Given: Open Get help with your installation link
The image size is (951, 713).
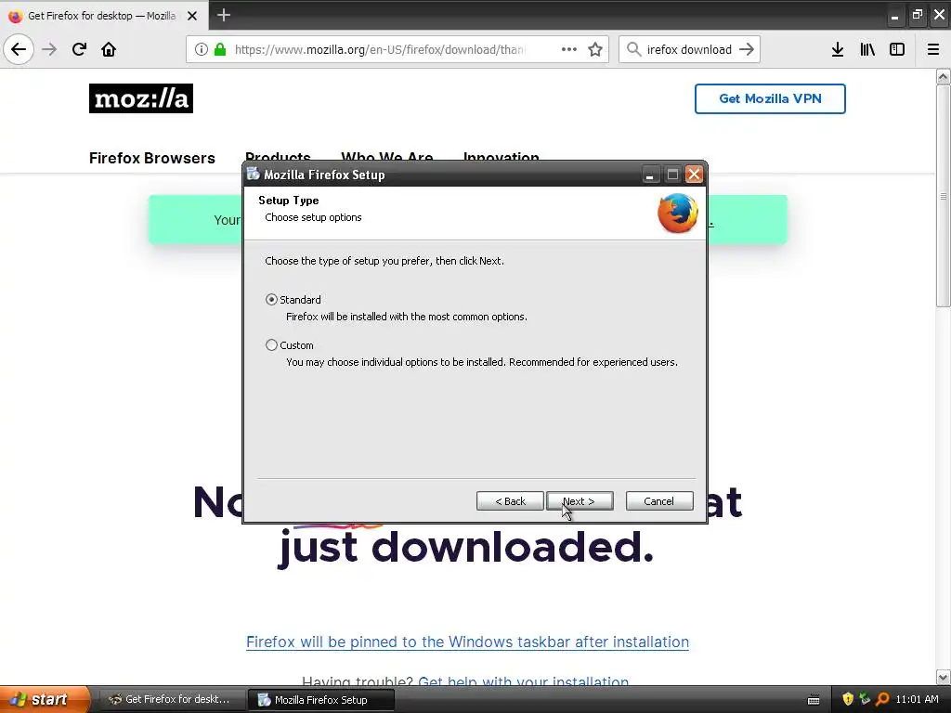Looking at the screenshot, I should pyautogui.click(x=524, y=681).
